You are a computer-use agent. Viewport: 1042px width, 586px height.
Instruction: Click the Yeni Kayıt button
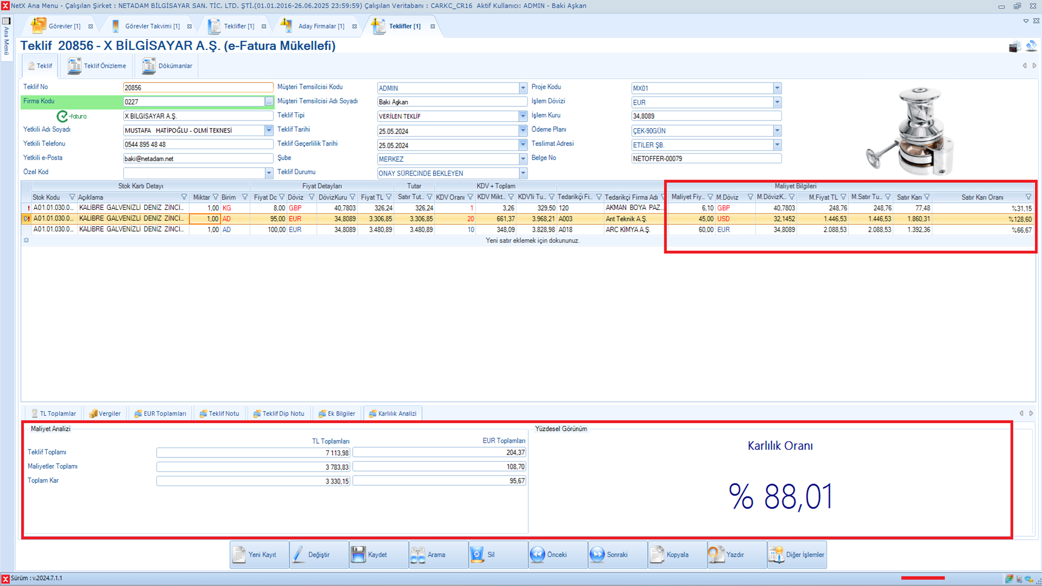259,555
